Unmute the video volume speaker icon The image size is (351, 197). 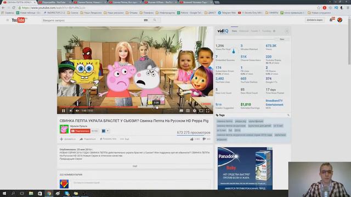point(77,111)
